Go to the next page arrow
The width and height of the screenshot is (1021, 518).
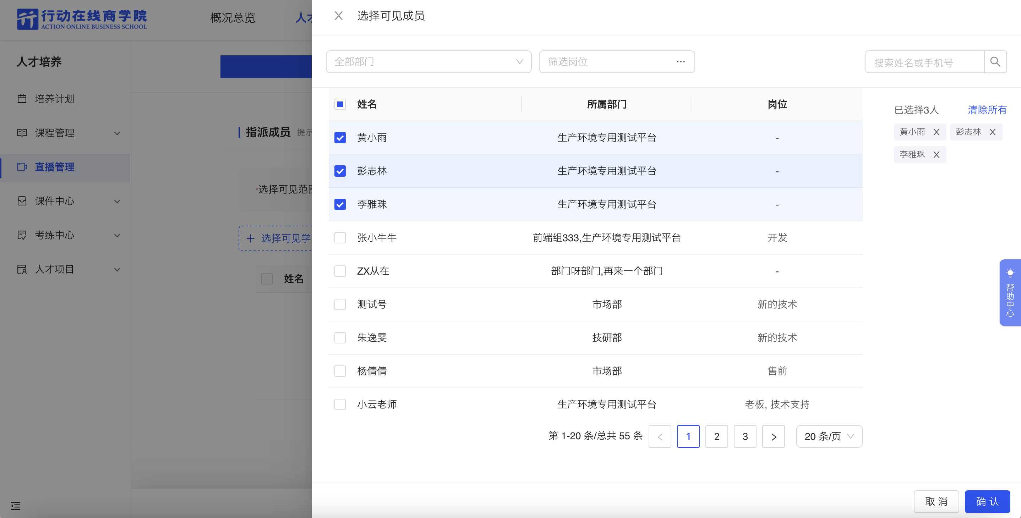click(773, 436)
